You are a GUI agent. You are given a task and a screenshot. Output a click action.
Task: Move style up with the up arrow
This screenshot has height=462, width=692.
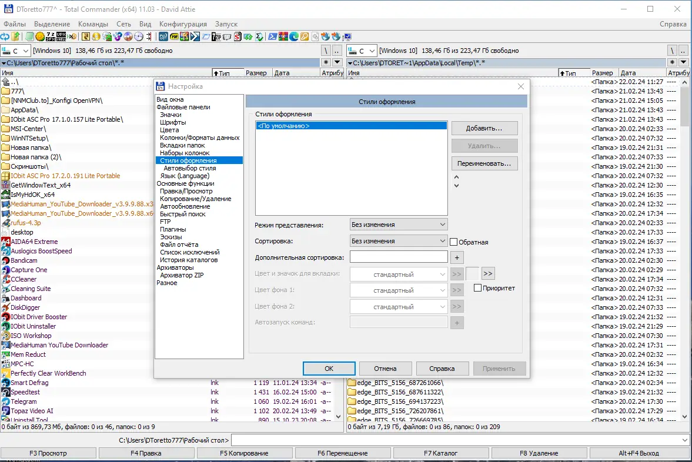click(456, 177)
